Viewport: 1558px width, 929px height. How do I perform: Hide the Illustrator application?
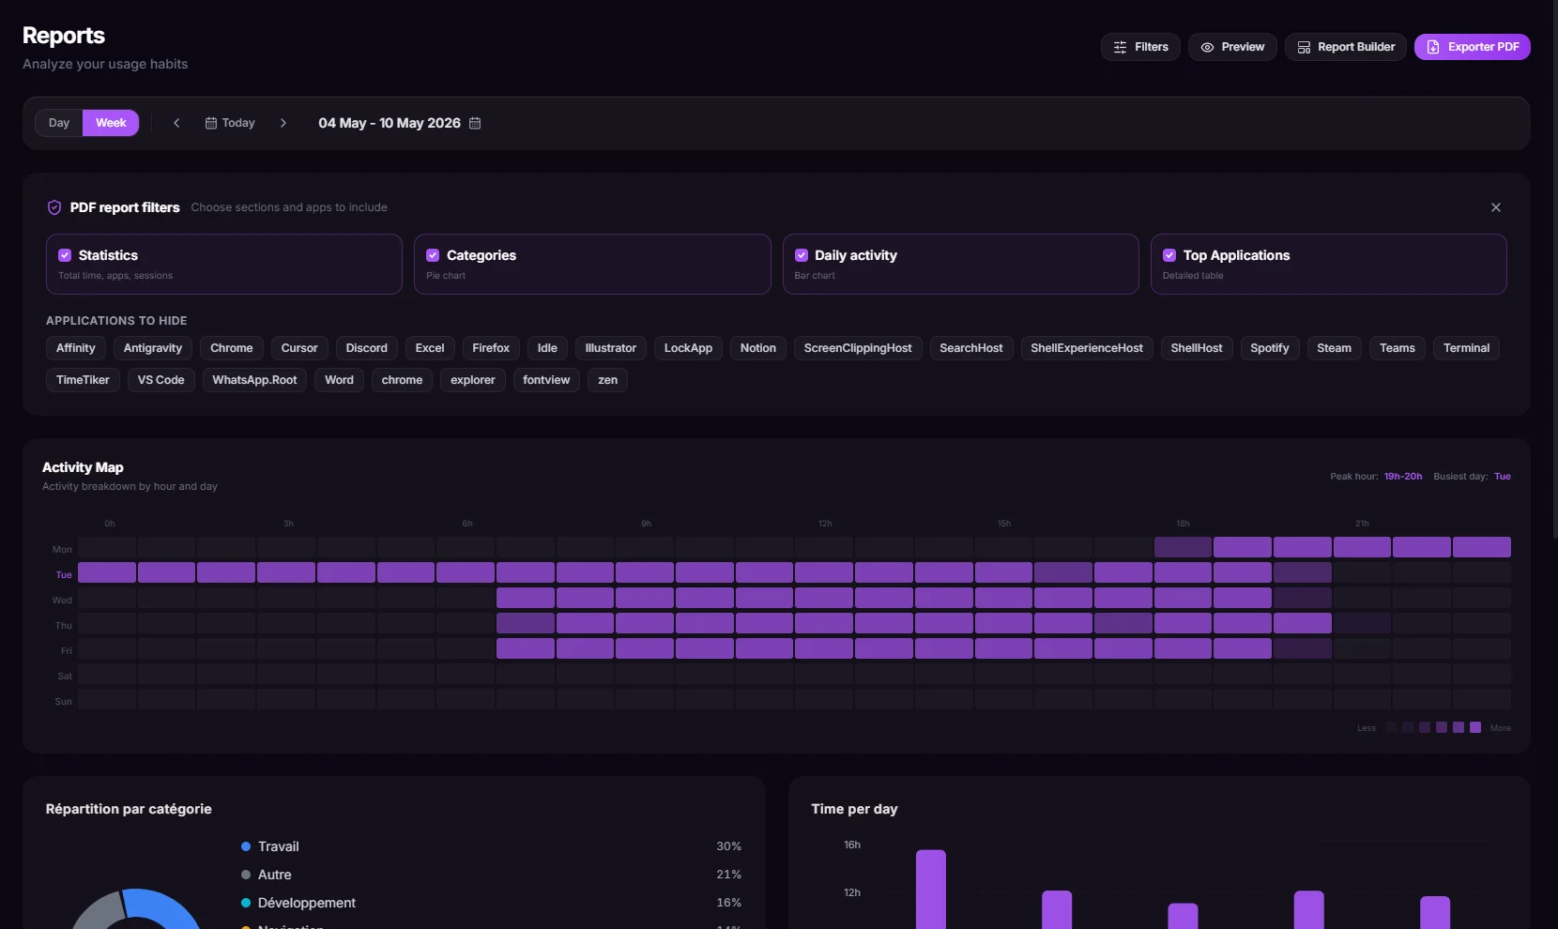pos(611,348)
